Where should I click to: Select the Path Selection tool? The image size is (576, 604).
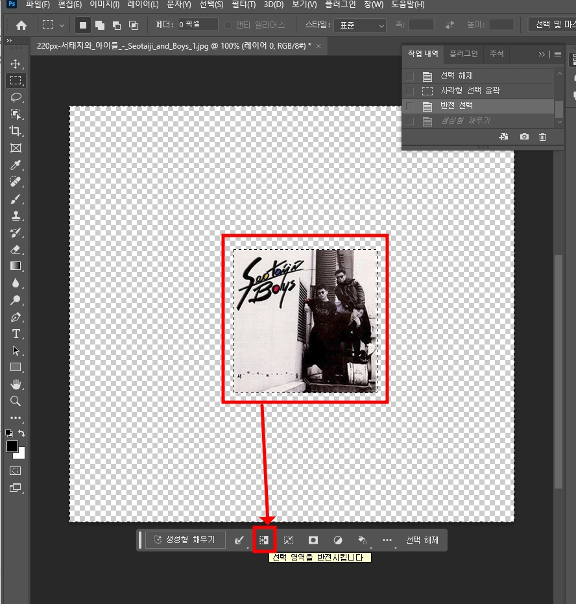(x=16, y=350)
